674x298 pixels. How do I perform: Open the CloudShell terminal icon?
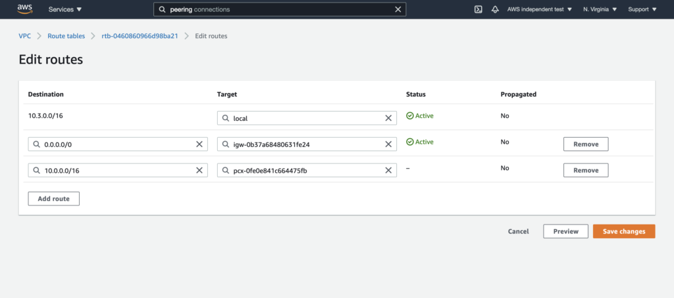point(478,10)
